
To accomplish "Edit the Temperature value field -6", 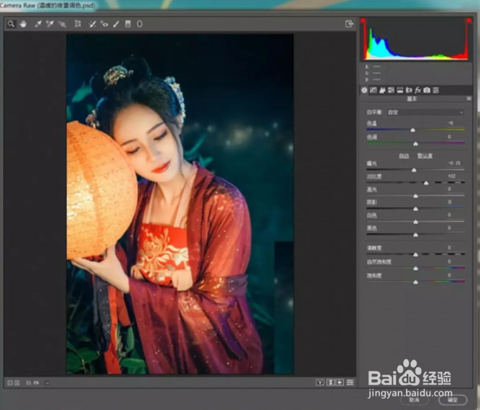I will [x=451, y=123].
